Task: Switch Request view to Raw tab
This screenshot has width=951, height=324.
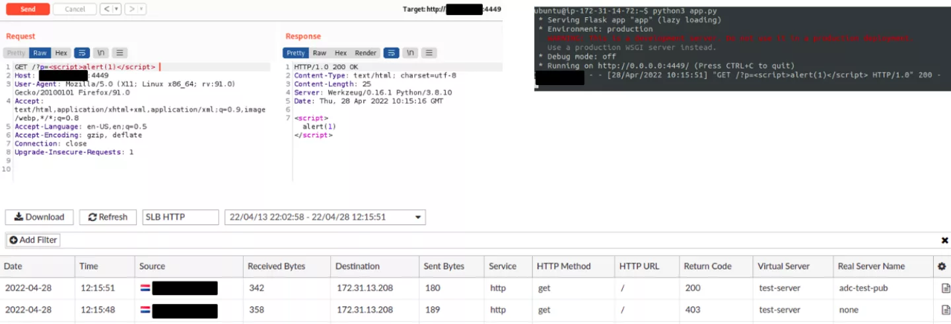Action: click(x=40, y=53)
